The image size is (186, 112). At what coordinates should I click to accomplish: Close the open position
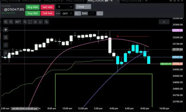pos(81,7)
